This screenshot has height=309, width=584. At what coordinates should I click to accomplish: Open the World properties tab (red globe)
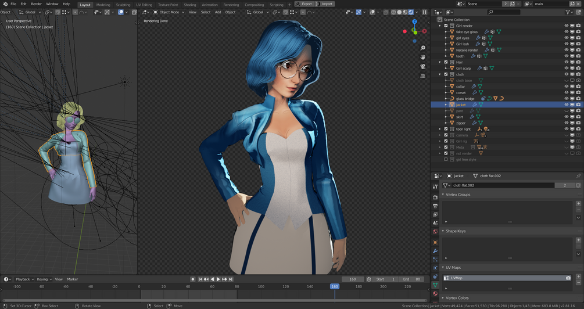point(435,232)
